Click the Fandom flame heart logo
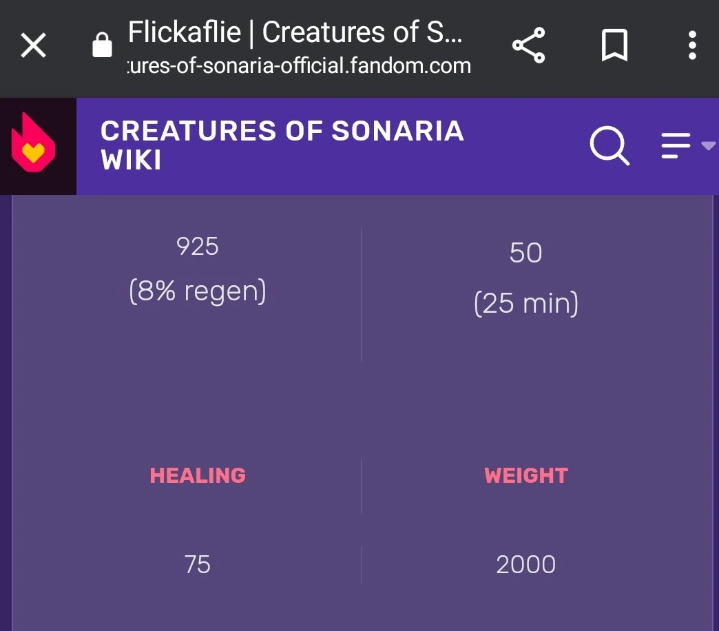Image resolution: width=719 pixels, height=631 pixels. 33,146
